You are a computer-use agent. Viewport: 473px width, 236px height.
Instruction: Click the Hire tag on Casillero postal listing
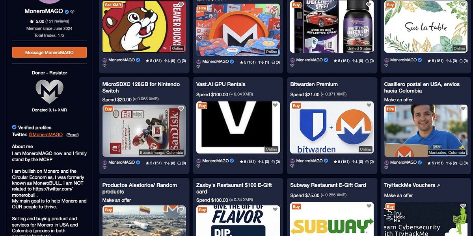pos(390,109)
